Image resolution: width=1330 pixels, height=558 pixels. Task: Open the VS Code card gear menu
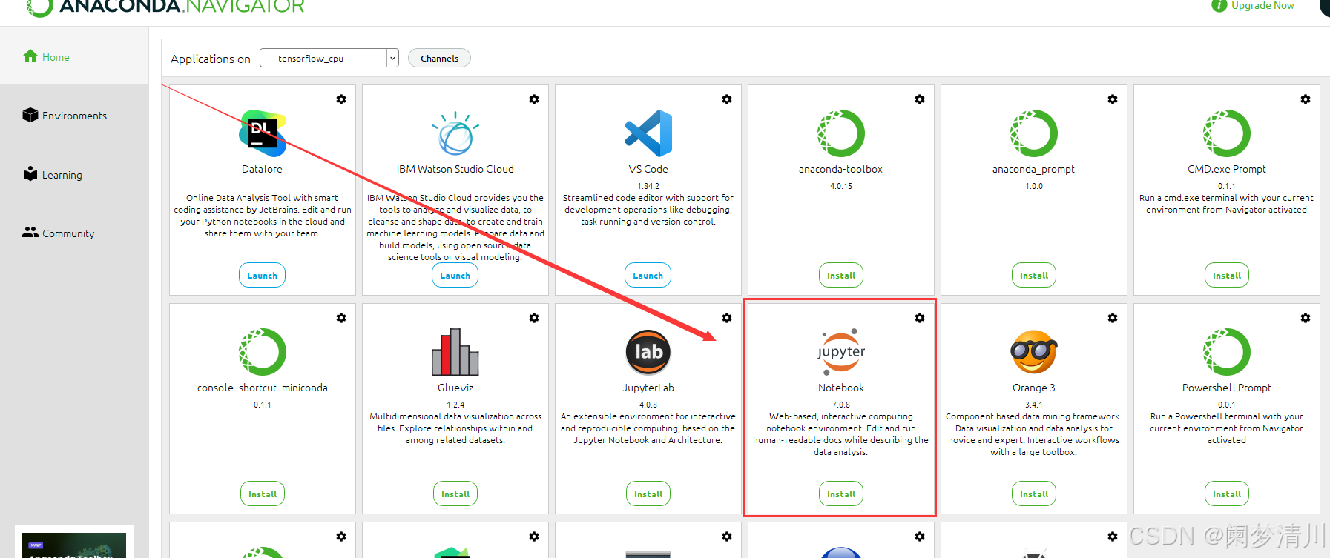pyautogui.click(x=727, y=99)
